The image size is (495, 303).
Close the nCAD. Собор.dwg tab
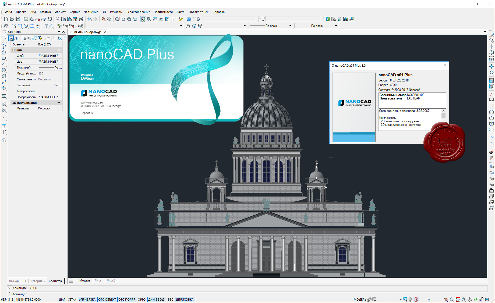click(x=105, y=32)
